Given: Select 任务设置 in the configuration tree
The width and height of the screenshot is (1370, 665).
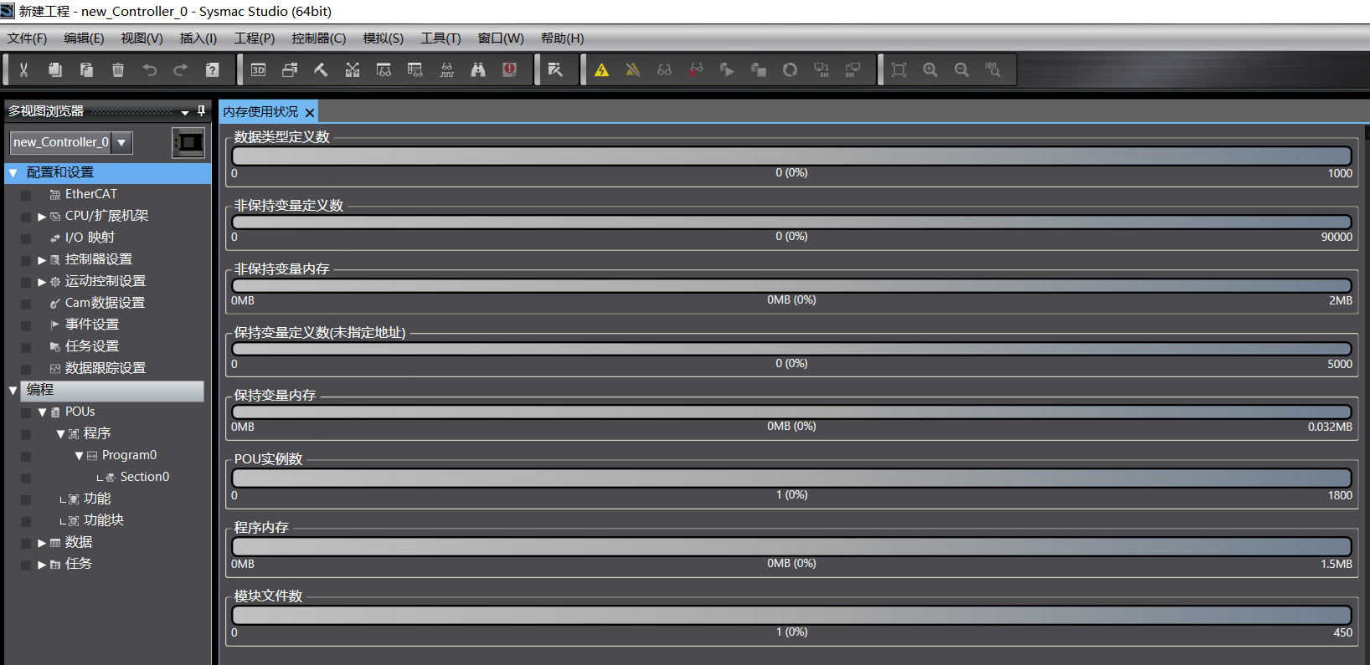Looking at the screenshot, I should pyautogui.click(x=92, y=346).
